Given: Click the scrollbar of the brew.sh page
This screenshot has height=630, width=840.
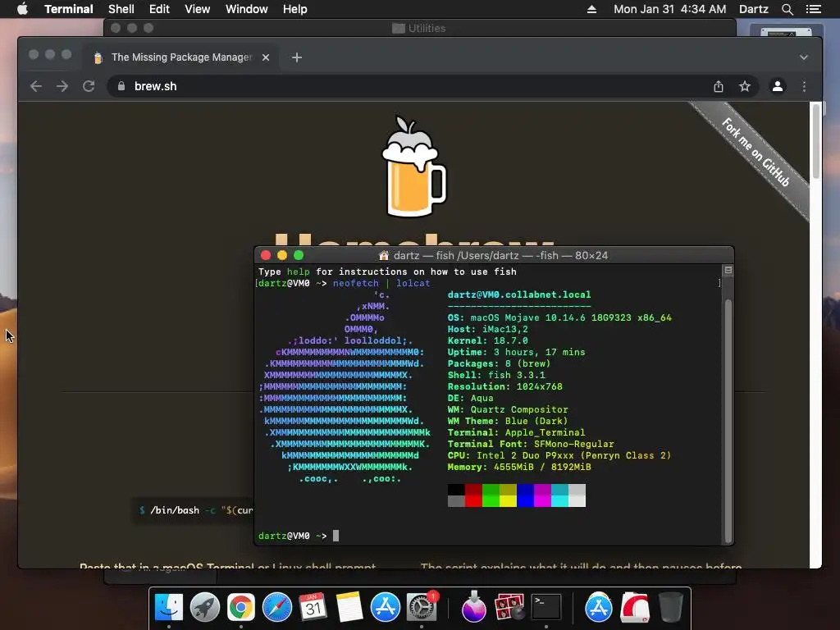Looking at the screenshot, I should (816, 141).
